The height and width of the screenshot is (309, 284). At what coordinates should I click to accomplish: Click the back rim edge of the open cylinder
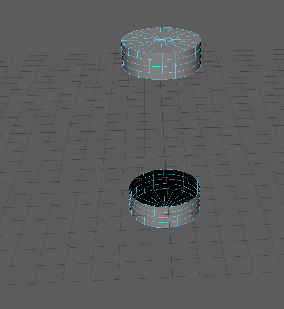click(x=164, y=170)
